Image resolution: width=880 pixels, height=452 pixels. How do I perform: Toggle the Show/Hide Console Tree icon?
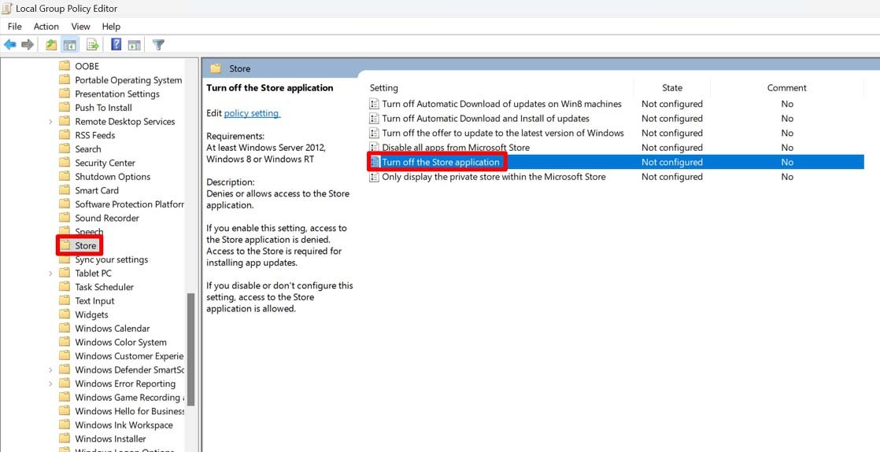(69, 45)
